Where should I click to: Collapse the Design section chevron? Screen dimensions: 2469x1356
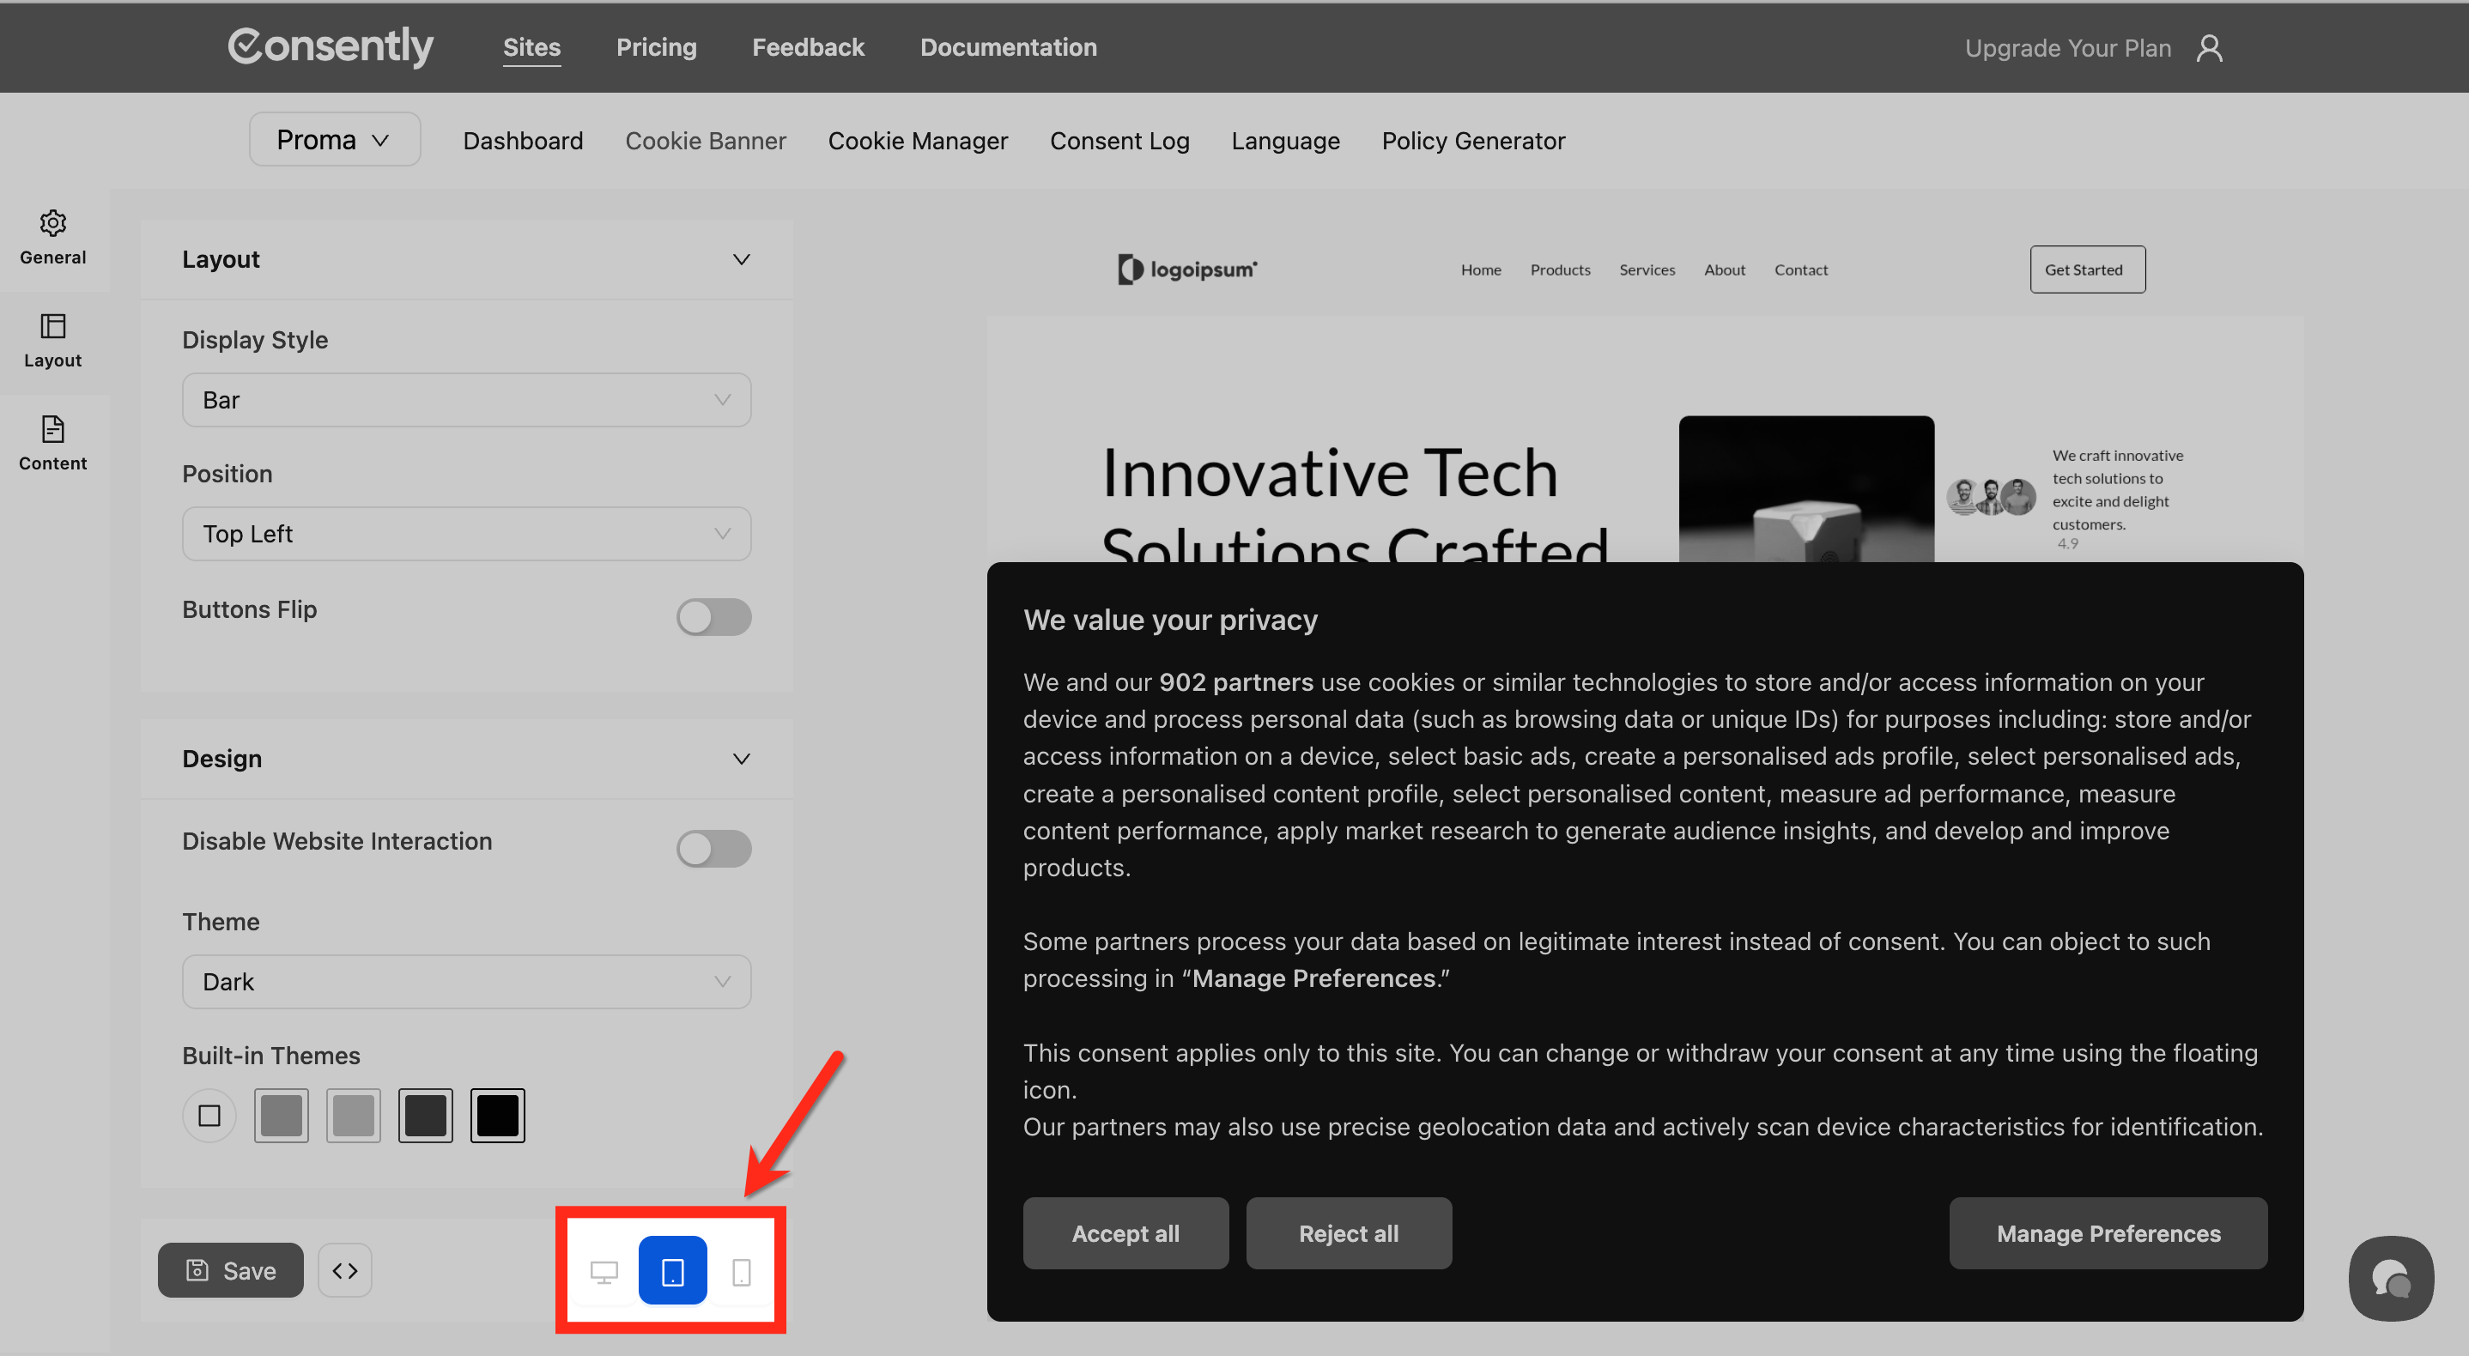click(x=741, y=758)
